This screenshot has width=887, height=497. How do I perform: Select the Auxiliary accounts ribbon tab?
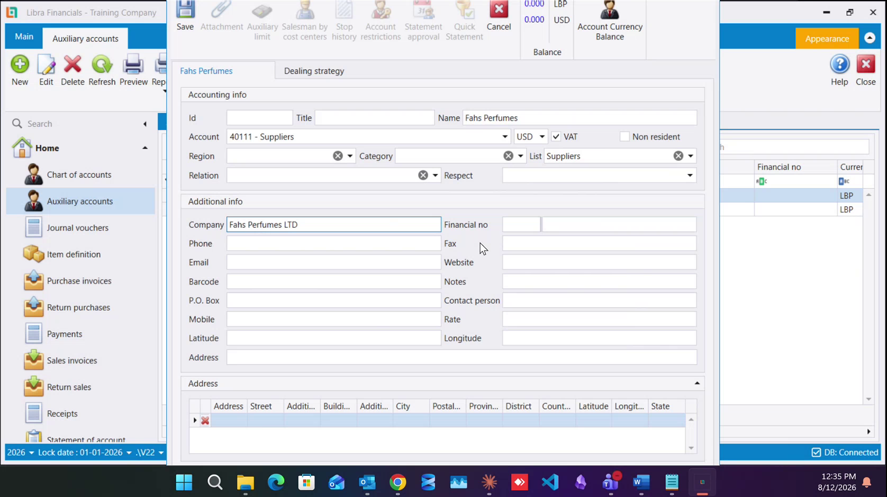pyautogui.click(x=85, y=39)
